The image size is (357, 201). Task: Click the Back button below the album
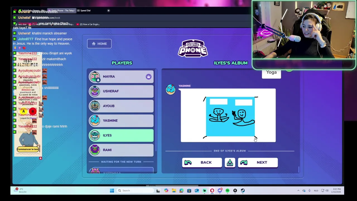202,162
